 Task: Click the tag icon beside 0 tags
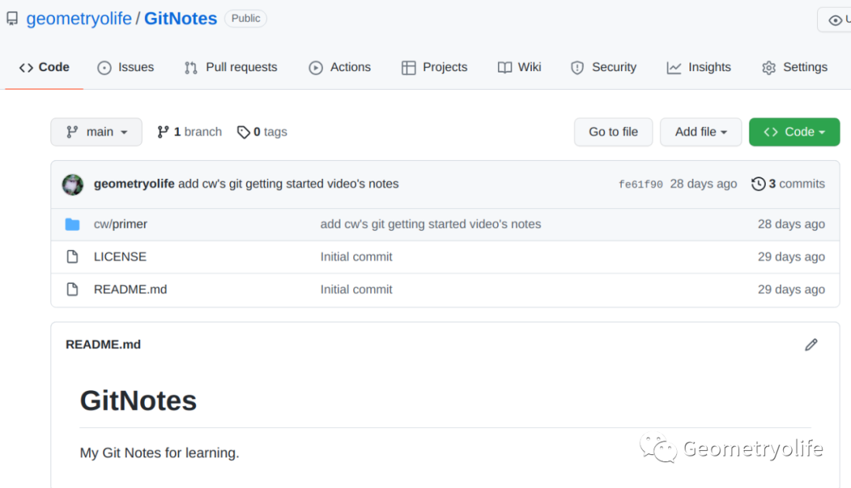243,132
